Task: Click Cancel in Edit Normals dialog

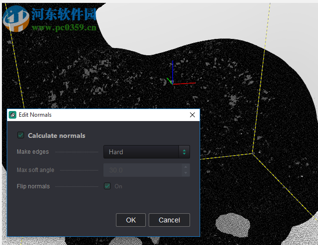Action: point(169,220)
